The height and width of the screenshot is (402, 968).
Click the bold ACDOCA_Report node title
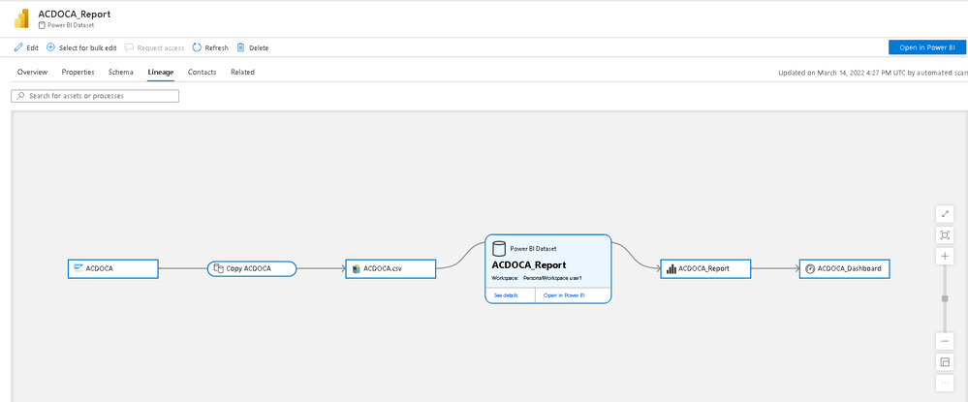529,264
